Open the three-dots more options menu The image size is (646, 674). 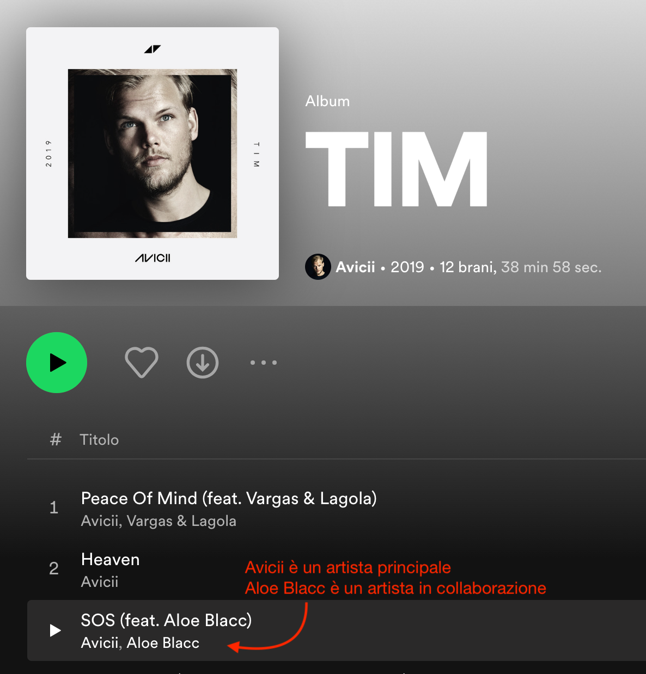point(264,363)
